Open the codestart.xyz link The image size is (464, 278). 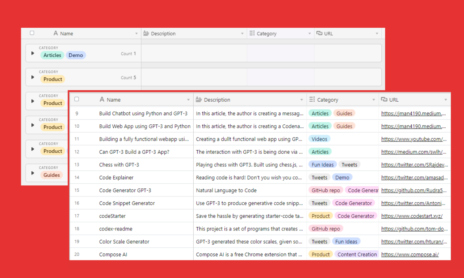412,216
